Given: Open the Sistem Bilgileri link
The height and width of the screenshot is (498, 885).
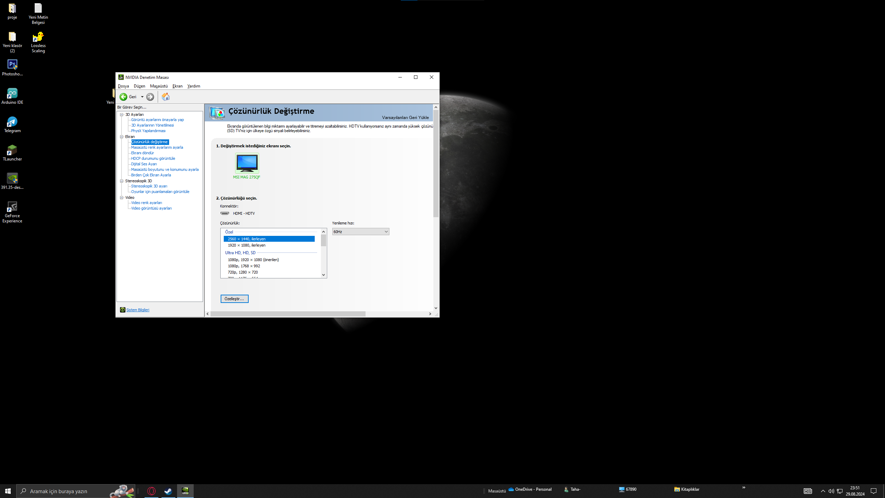Looking at the screenshot, I should [138, 310].
